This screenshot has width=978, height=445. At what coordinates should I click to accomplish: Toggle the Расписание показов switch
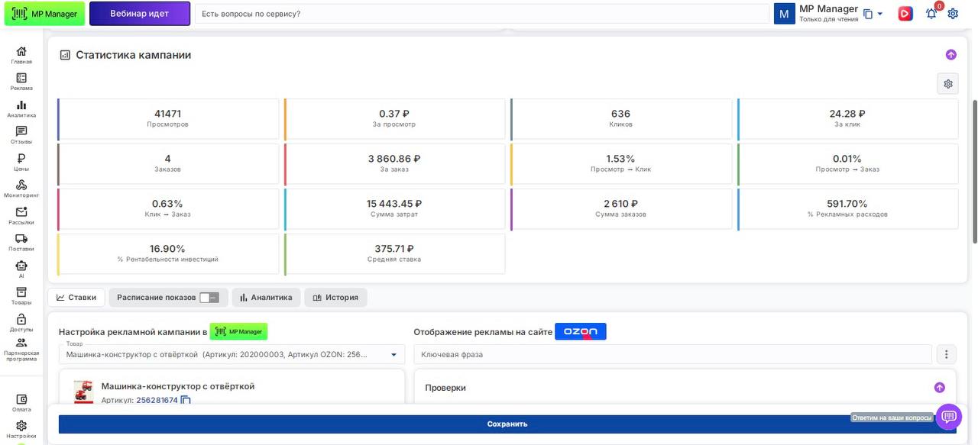point(209,298)
